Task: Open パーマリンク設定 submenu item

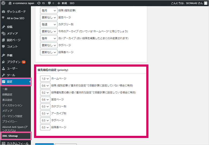Action: click(12, 116)
